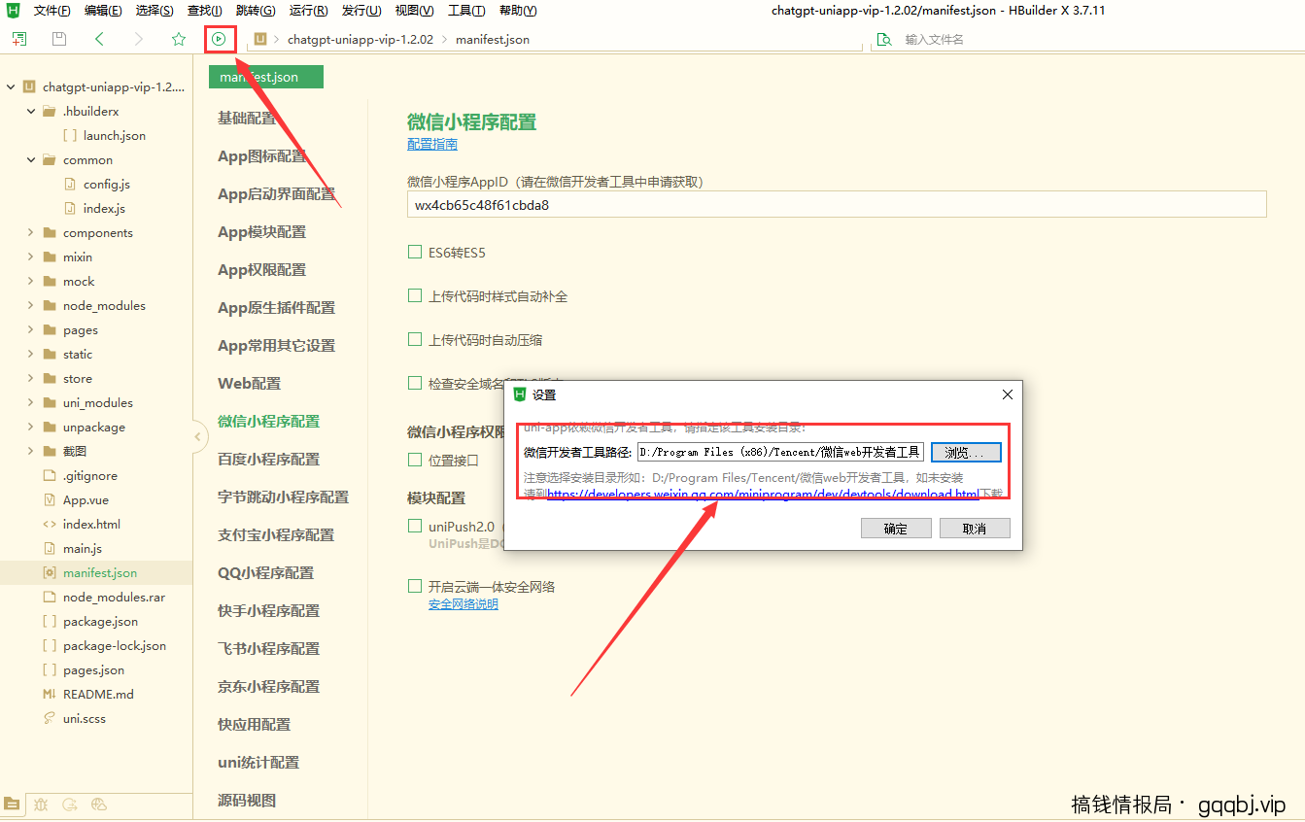Enable the uniPush2.0 module
This screenshot has height=822, width=1305.
[415, 526]
